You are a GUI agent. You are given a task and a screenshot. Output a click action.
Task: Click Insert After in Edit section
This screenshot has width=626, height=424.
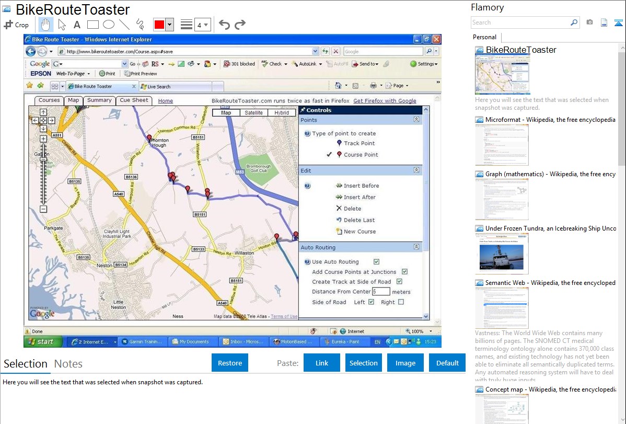pos(355,197)
